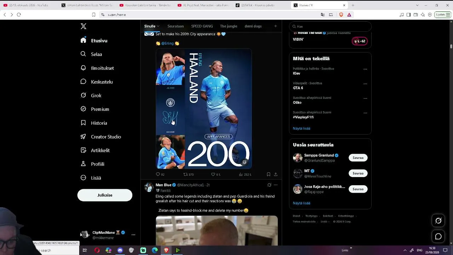
Task: Follow MT @MessiTouchline
Action: (x=358, y=173)
